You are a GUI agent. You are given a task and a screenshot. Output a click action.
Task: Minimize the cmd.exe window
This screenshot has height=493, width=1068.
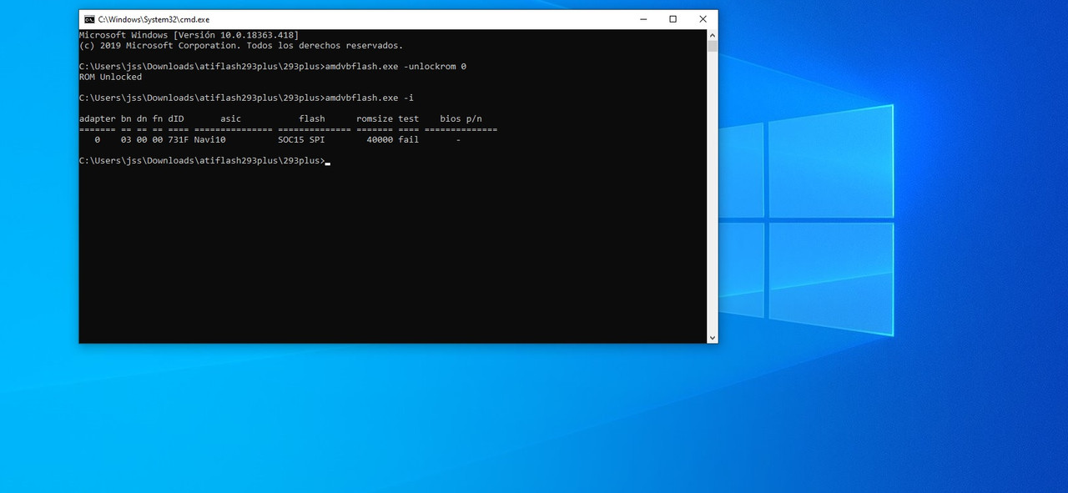pyautogui.click(x=642, y=19)
